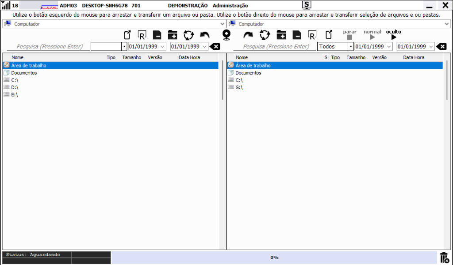Click the right pane forward arrow icon
Screen dimensions: 453x265
click(x=248, y=35)
